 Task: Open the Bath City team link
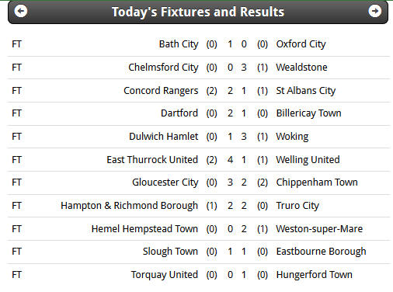click(179, 44)
